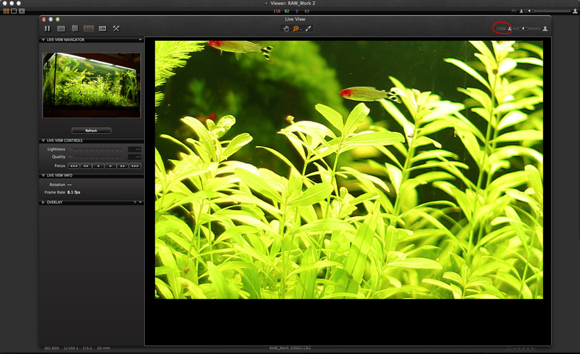Toggle the grid overlay icon

click(75, 28)
